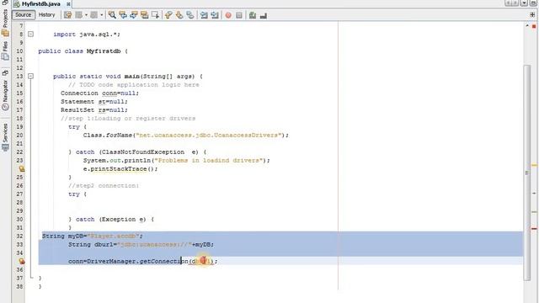Image resolution: width=539 pixels, height=303 pixels.
Task: Switch to History view
Action: pos(47,15)
